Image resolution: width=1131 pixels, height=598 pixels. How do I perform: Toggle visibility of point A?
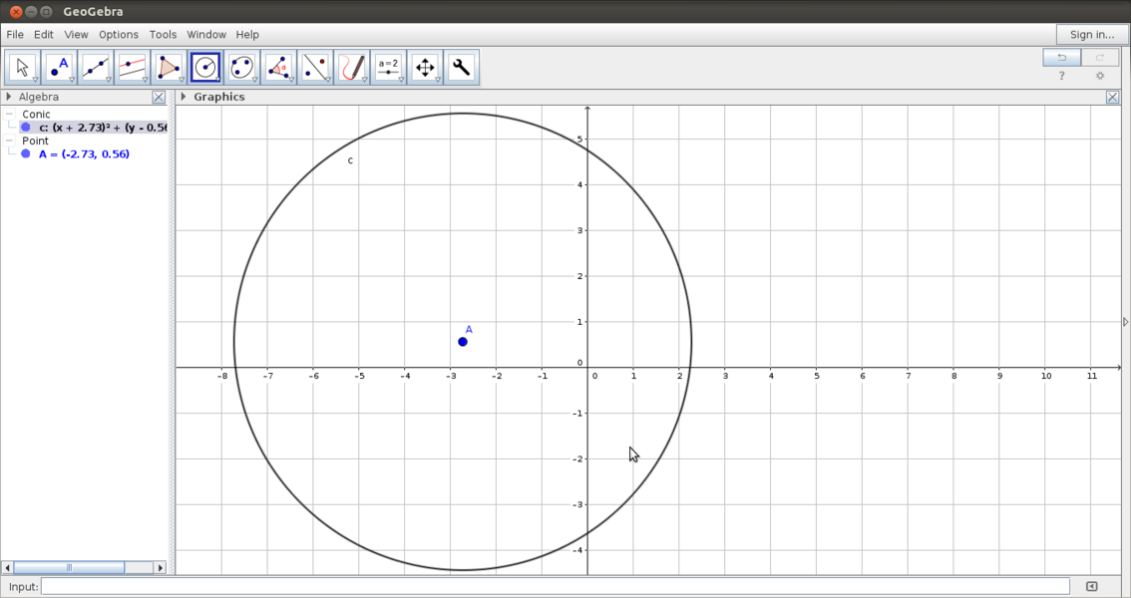pos(25,153)
